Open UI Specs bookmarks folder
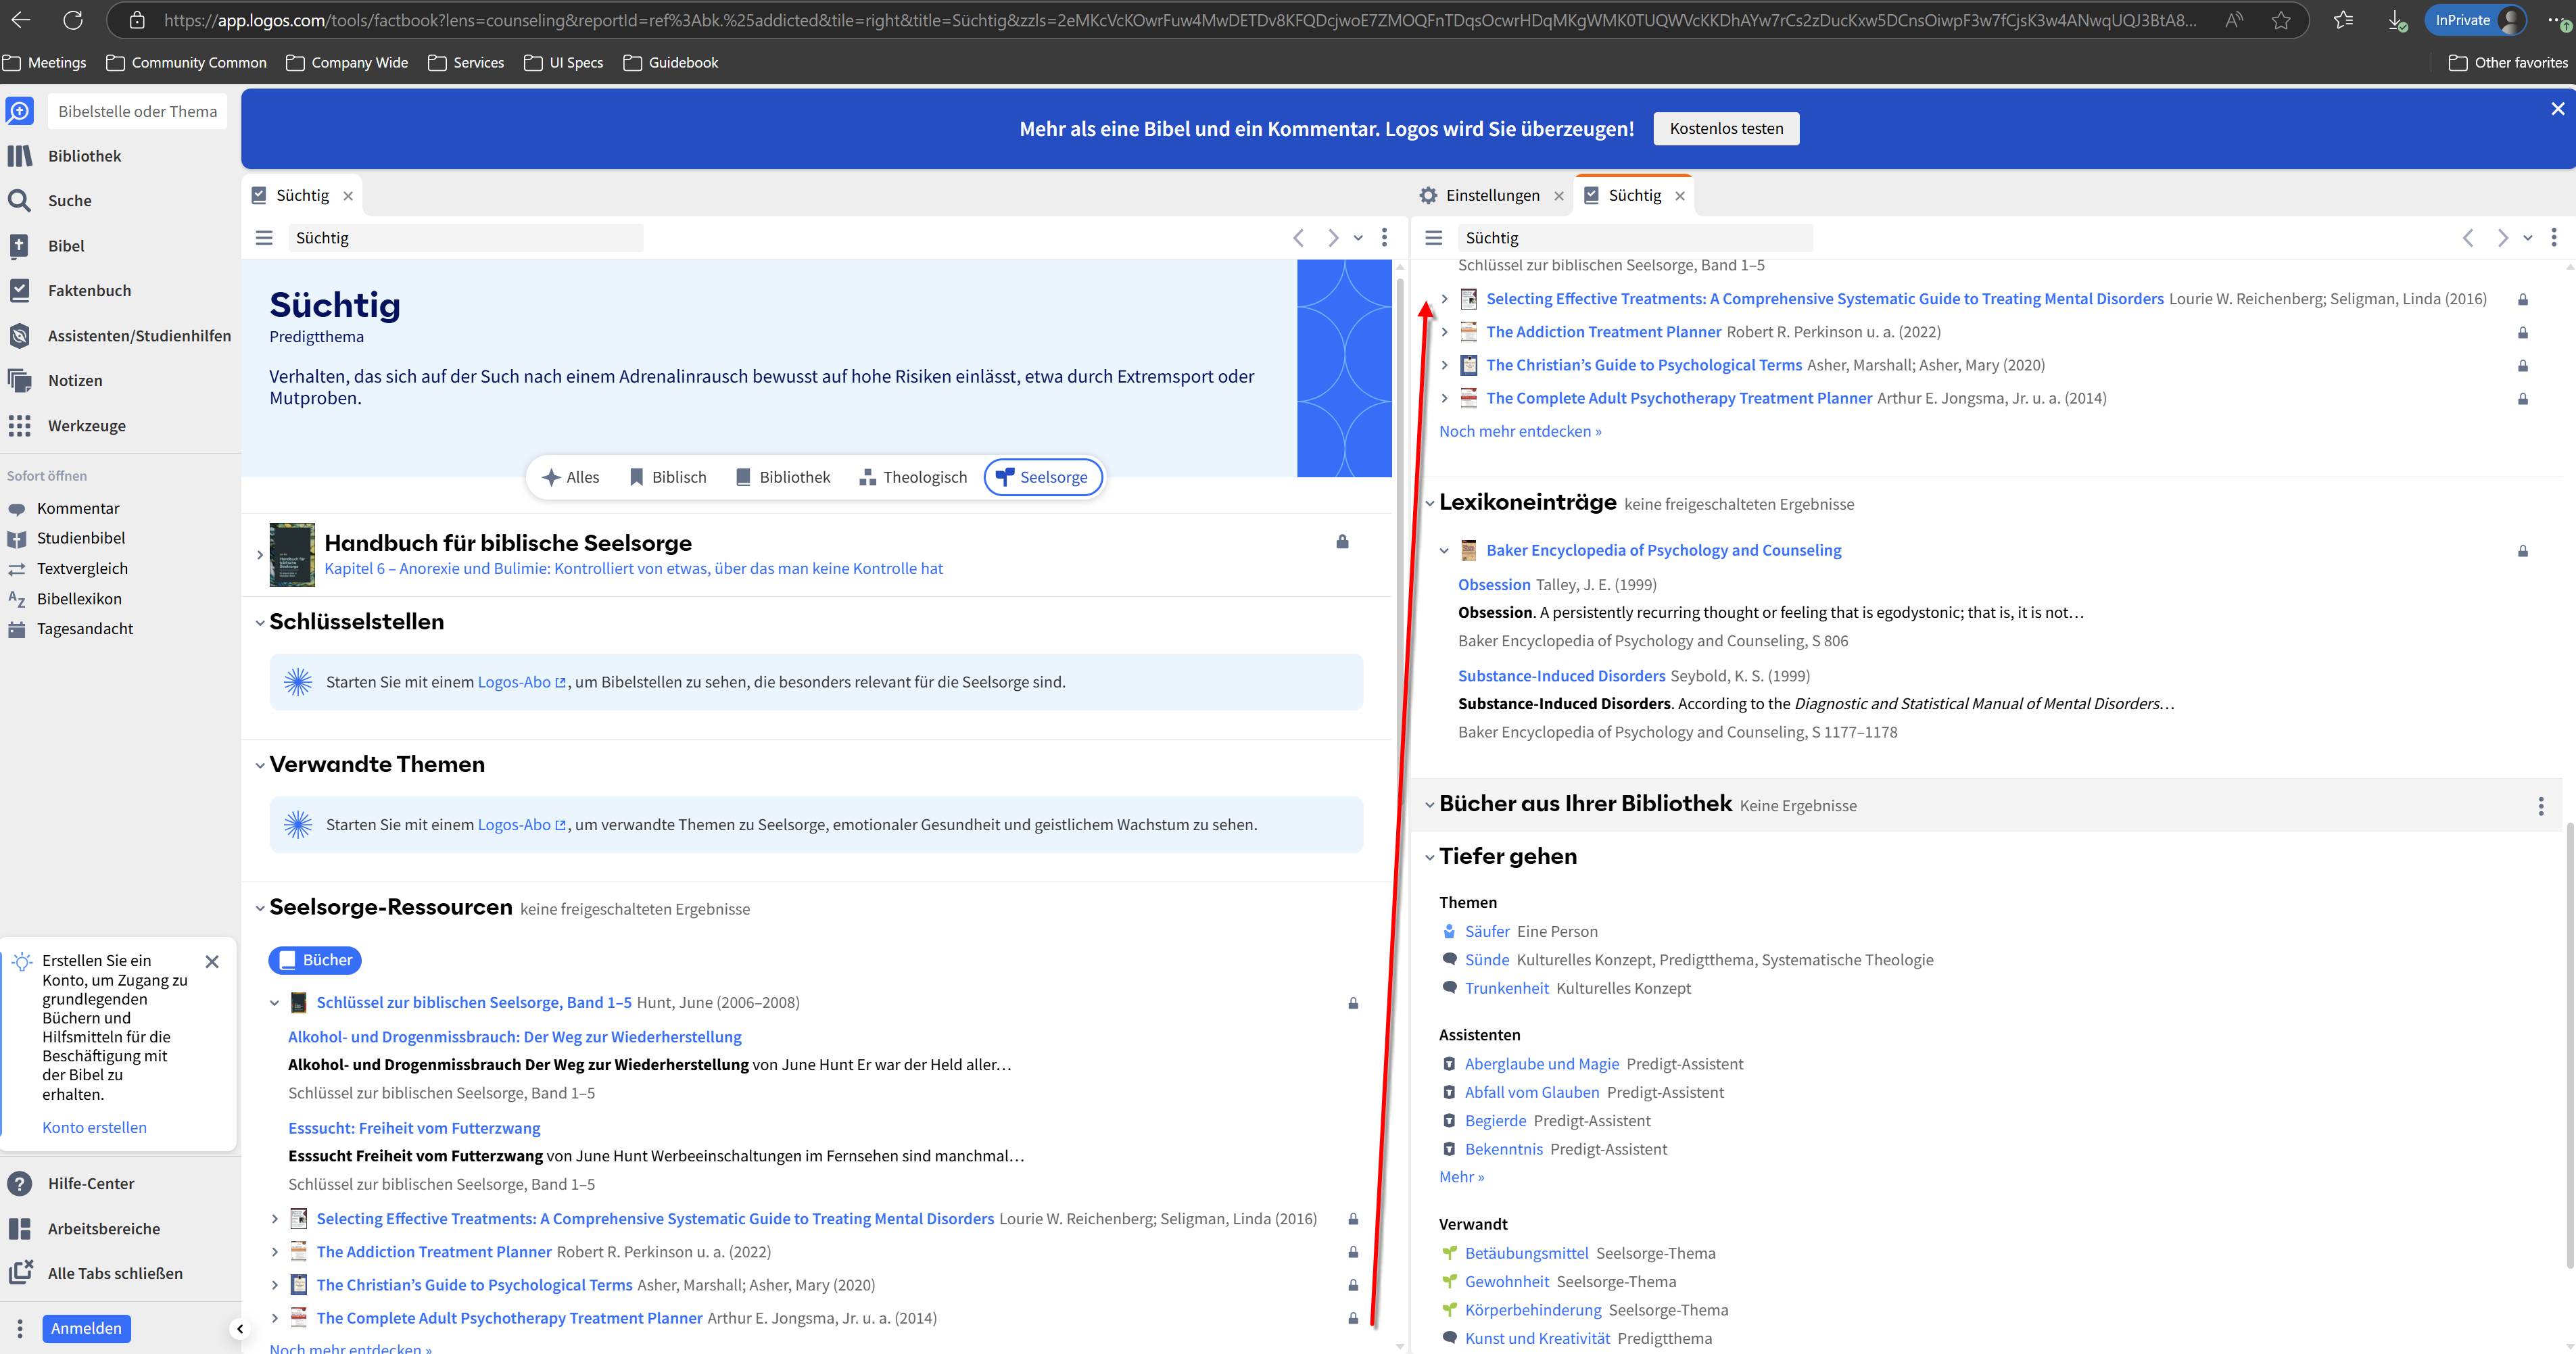Image resolution: width=2576 pixels, height=1354 pixels. click(x=564, y=62)
